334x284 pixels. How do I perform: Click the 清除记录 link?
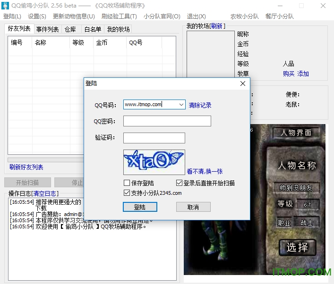click(x=200, y=105)
